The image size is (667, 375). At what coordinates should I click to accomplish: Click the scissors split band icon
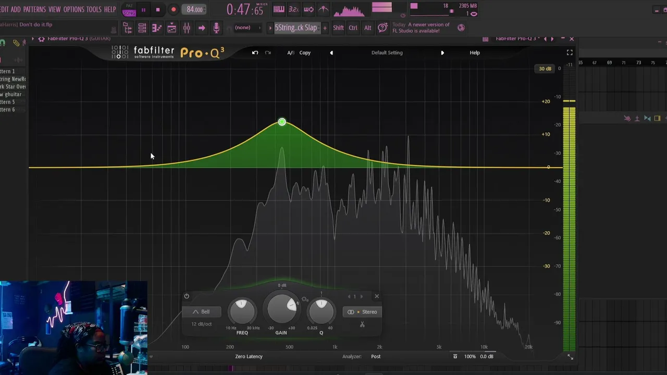[362, 324]
